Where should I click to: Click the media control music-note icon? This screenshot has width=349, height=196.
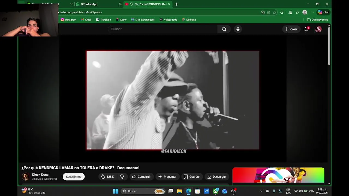[290, 12]
